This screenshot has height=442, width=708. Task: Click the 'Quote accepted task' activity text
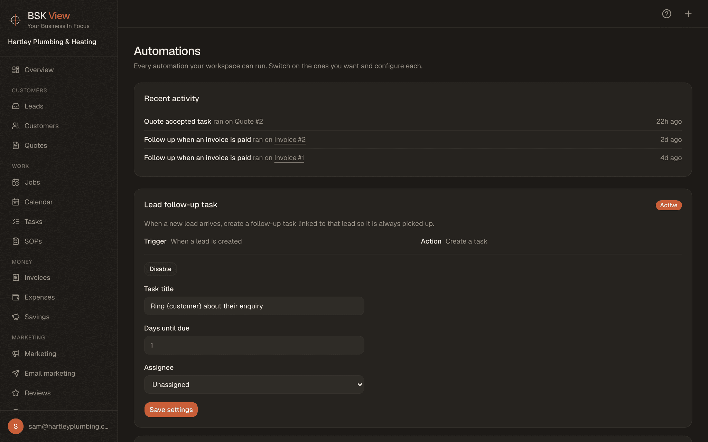[x=178, y=122]
